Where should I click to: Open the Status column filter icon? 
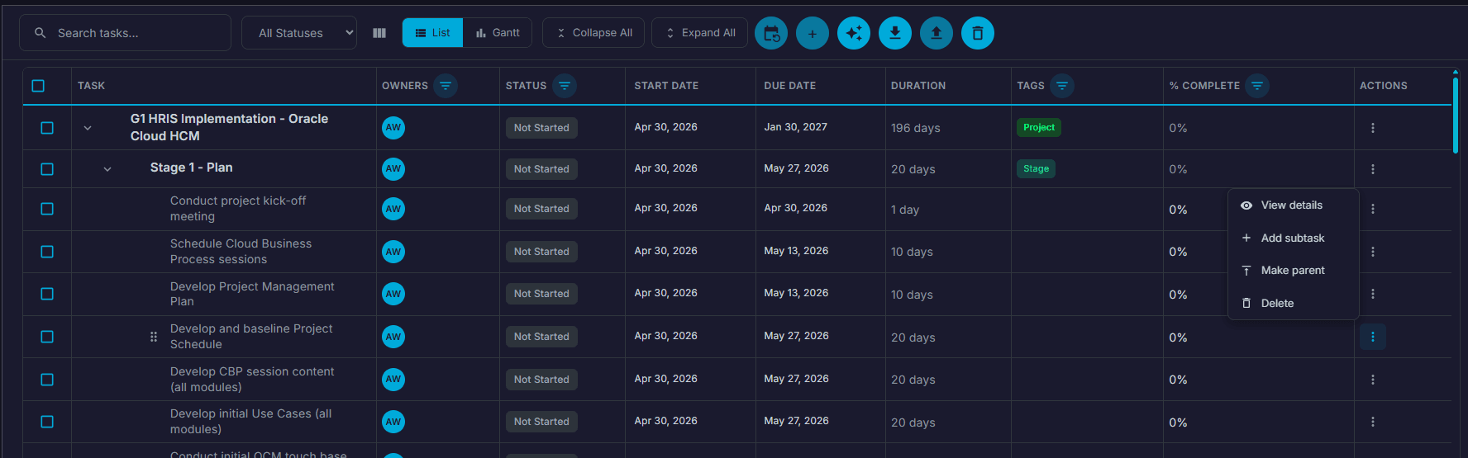click(x=565, y=86)
